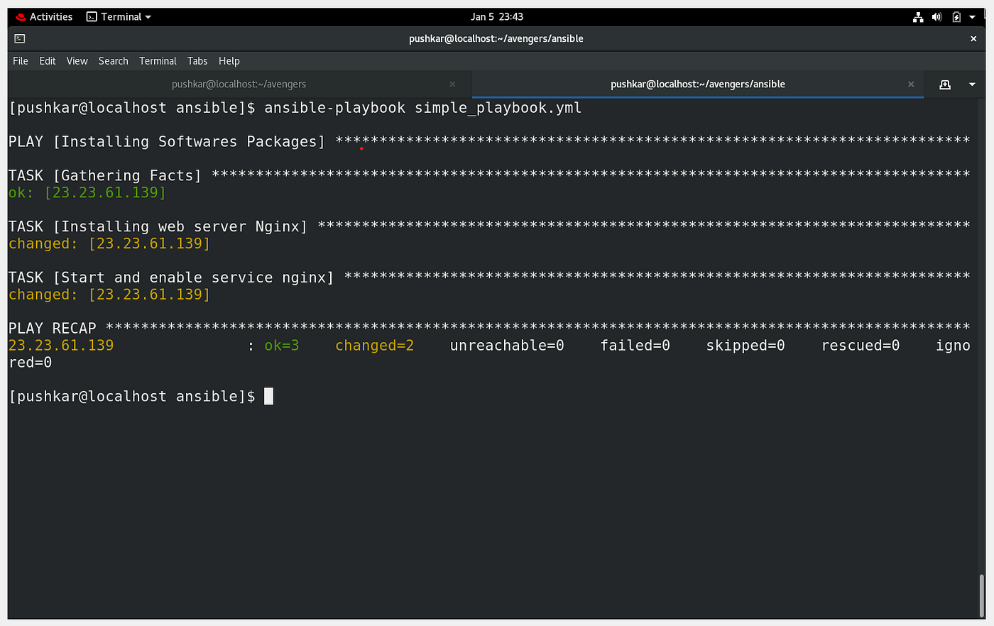Click the volume speaker icon
The height and width of the screenshot is (626, 994).
(x=936, y=17)
